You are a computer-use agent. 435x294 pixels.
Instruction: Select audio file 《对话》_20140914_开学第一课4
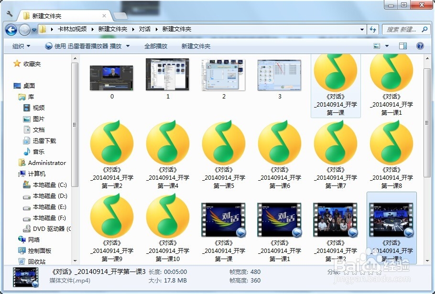[168, 154]
